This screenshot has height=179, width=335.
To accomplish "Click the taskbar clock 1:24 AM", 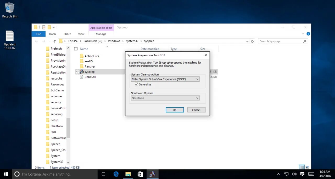I will (325, 174).
